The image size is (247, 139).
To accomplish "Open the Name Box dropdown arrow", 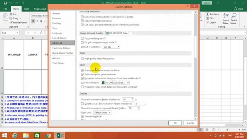I will click(17, 32).
